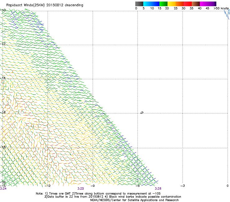Choose the green 15-20 knots legend segment

coord(163,4)
